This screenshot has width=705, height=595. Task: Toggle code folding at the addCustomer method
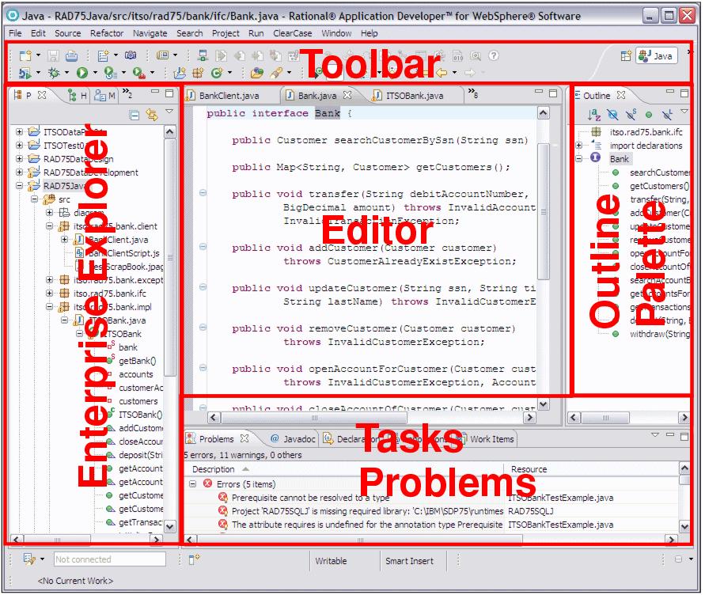coord(203,246)
